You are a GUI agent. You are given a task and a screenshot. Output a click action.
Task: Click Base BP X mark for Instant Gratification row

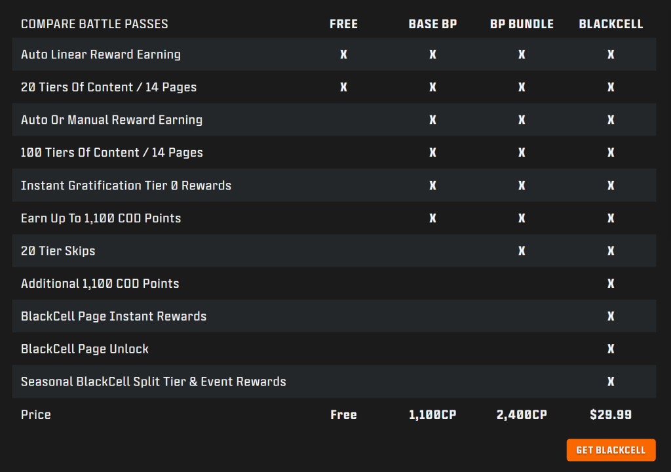(x=432, y=186)
